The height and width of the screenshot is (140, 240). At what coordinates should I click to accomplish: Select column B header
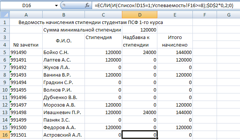[63, 15]
